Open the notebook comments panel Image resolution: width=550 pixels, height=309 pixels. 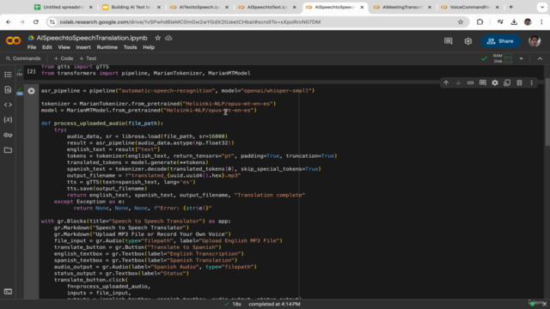coord(449,41)
